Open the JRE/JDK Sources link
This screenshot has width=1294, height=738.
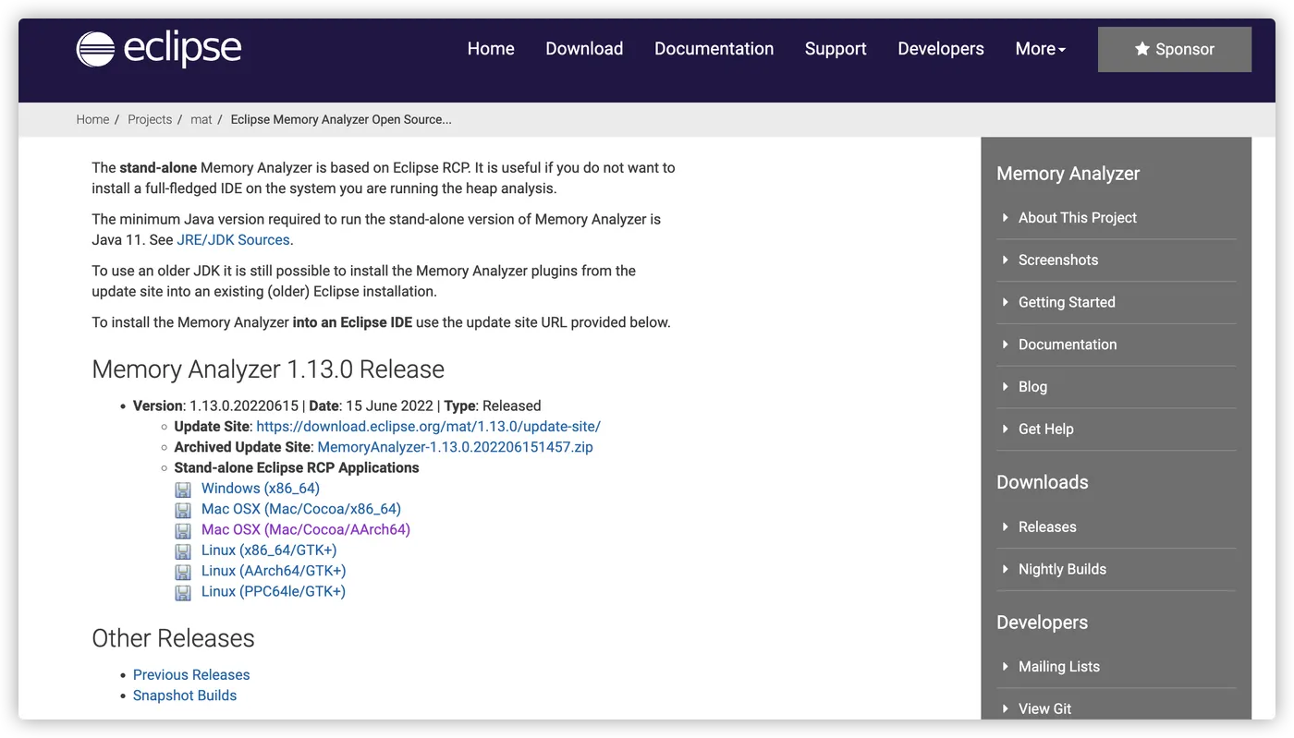pyautogui.click(x=234, y=240)
